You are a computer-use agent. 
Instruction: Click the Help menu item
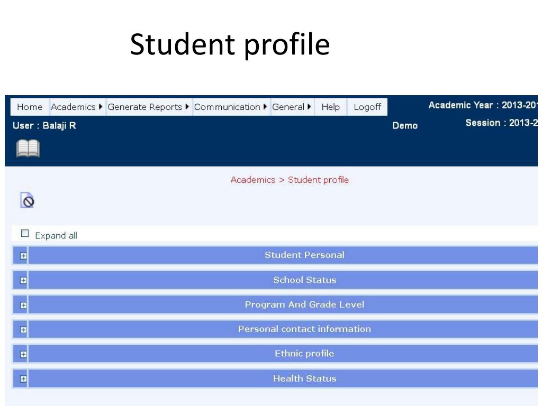330,107
